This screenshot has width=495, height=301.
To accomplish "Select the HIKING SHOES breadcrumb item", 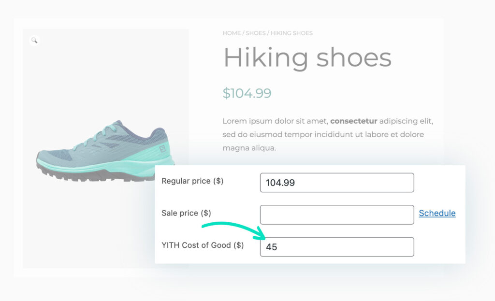I will point(291,33).
